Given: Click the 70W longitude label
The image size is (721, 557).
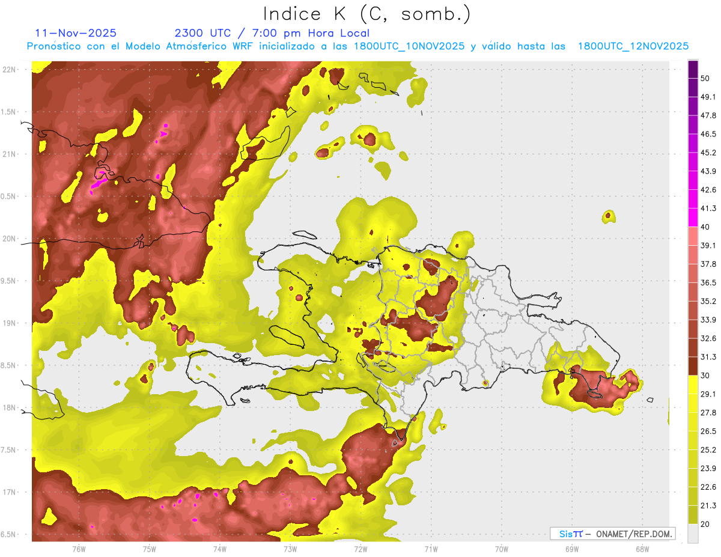Looking at the screenshot, I should 502,549.
